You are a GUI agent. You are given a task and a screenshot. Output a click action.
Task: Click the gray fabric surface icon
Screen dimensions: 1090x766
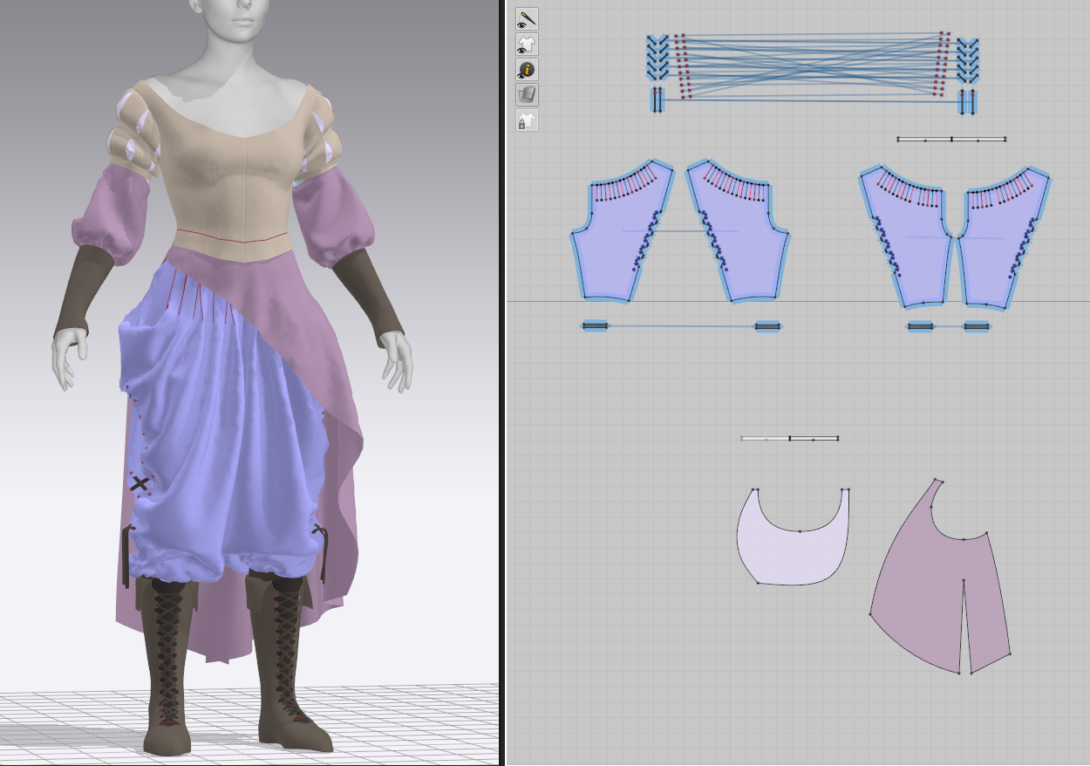pos(526,94)
